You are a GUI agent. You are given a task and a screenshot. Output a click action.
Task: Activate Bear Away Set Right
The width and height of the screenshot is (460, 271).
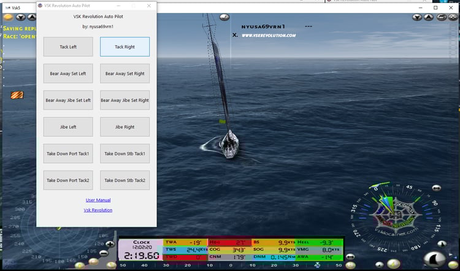coord(125,74)
